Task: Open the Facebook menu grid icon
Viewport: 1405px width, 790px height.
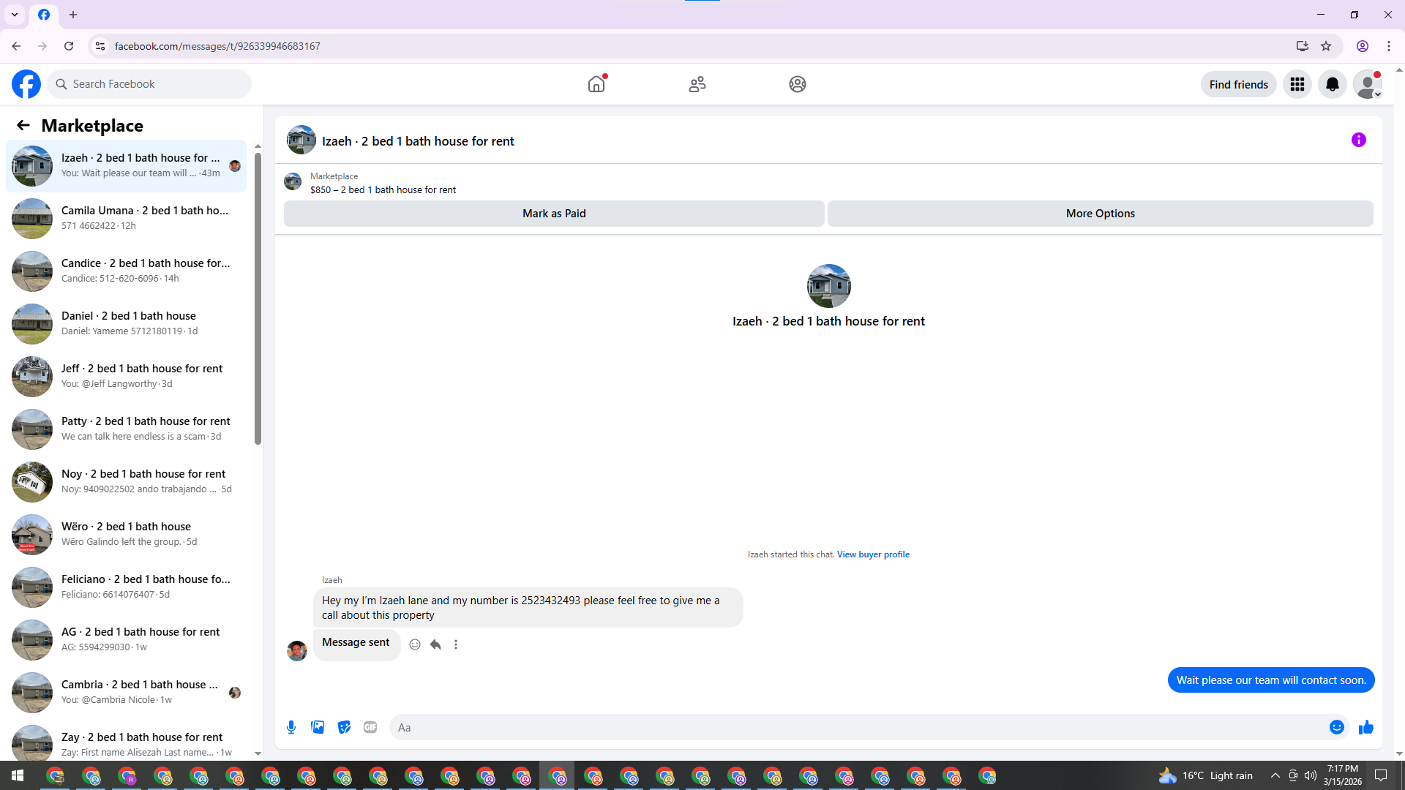Action: click(1297, 84)
